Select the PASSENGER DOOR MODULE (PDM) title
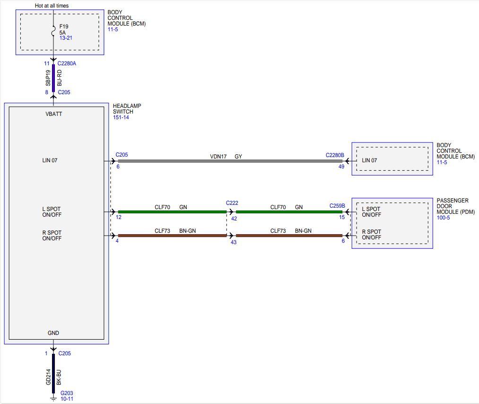This screenshot has width=479, height=404. pos(456,206)
